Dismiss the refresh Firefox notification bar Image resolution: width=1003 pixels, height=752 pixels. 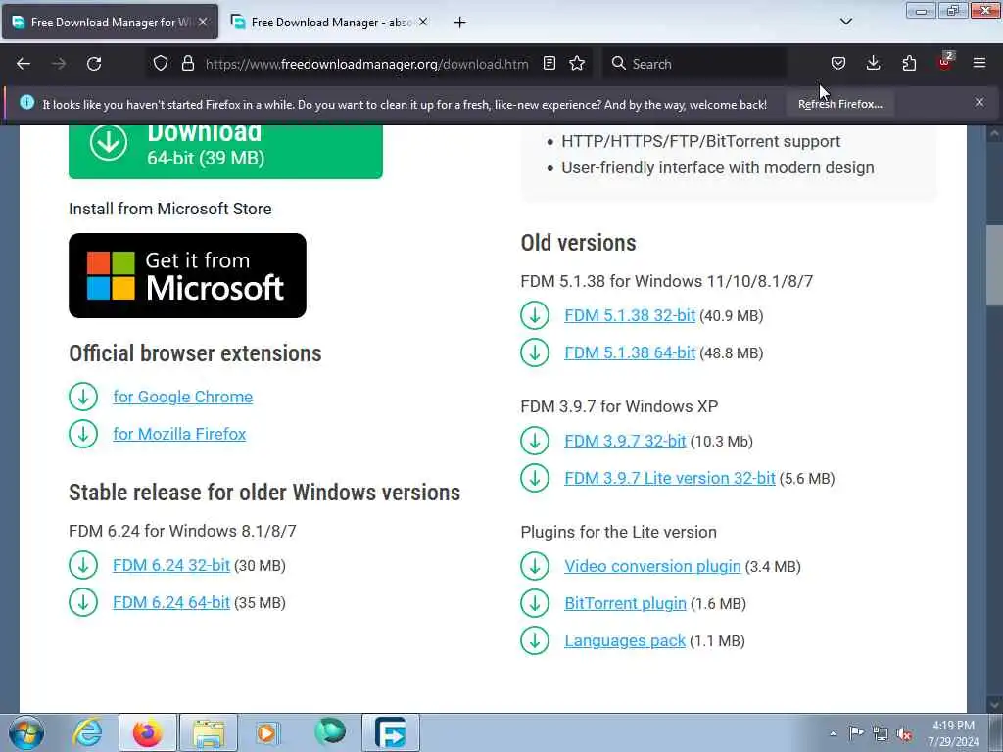click(x=979, y=102)
